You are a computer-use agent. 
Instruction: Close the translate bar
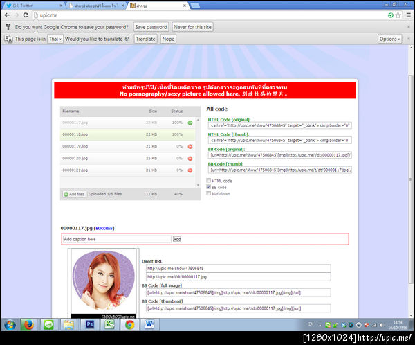(x=409, y=39)
